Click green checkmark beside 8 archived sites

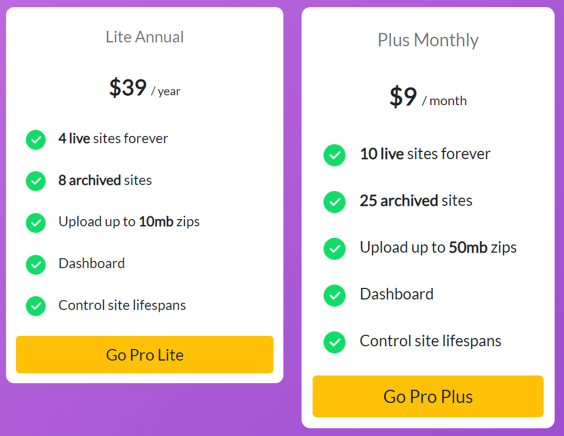coord(36,181)
